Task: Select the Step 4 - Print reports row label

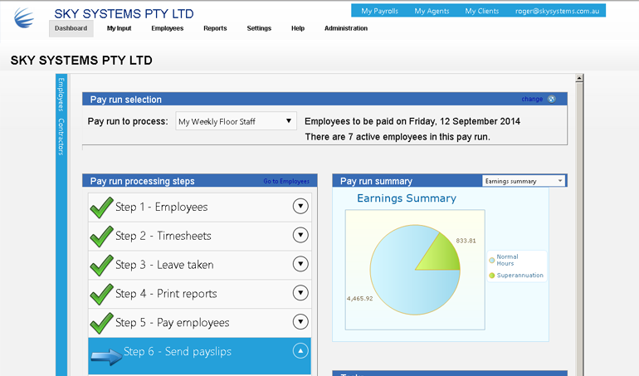Action: [166, 294]
